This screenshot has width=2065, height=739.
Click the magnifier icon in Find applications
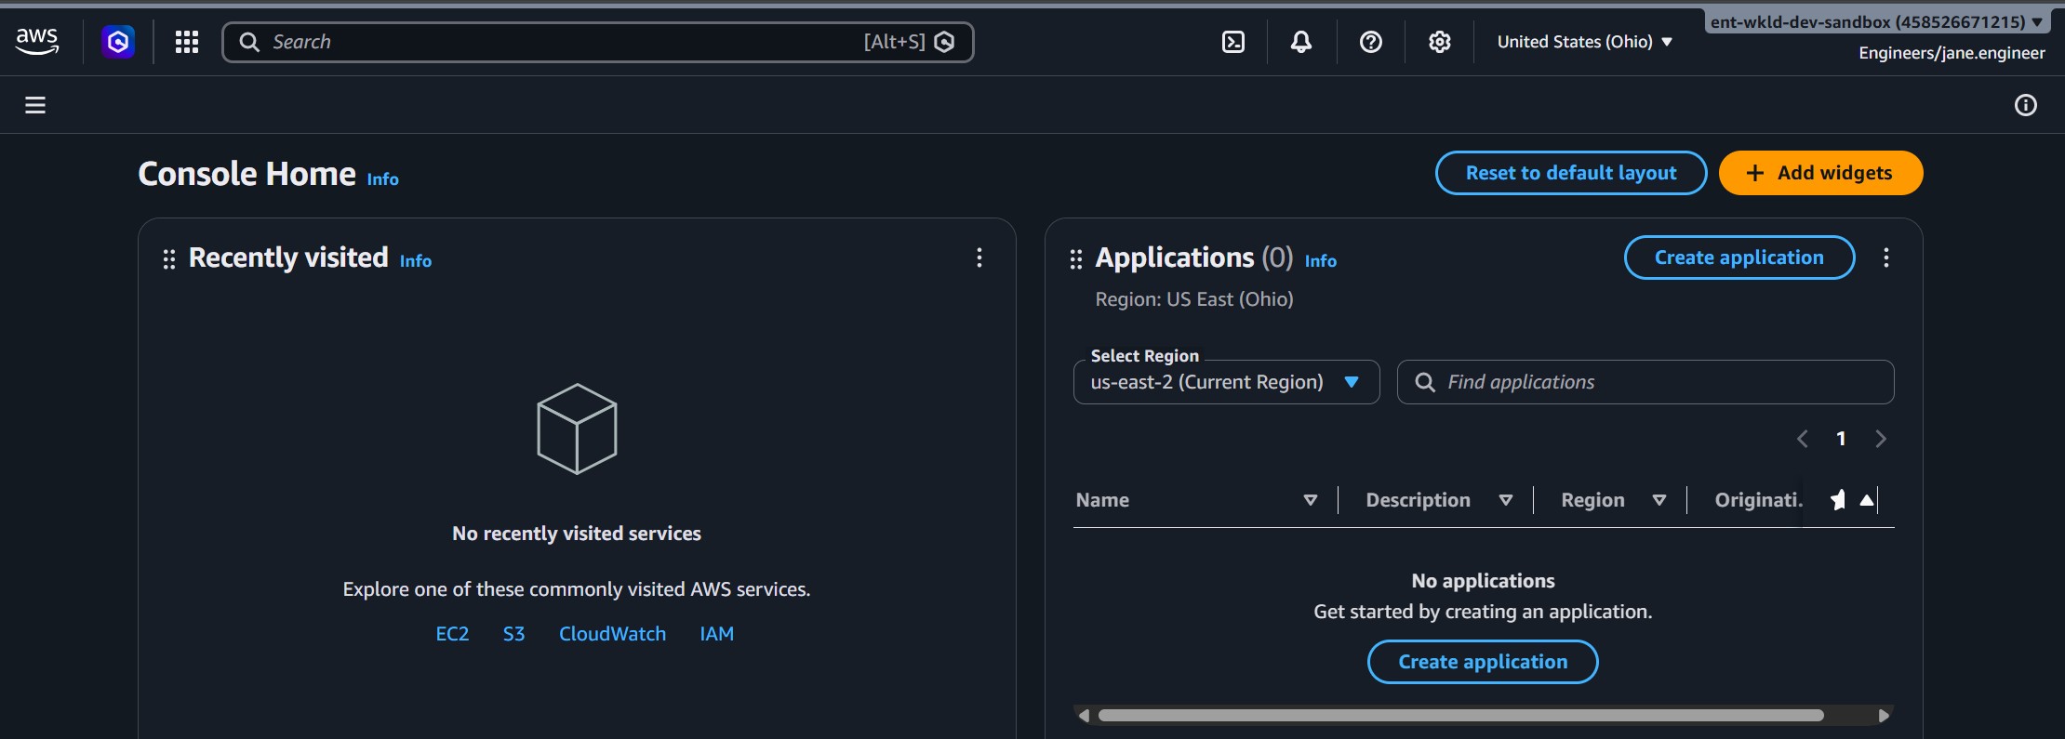1425,382
